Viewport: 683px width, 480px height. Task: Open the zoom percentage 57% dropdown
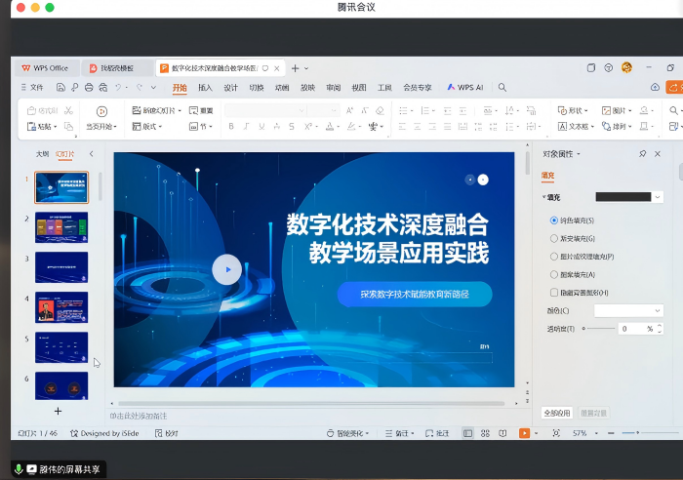[x=583, y=433]
